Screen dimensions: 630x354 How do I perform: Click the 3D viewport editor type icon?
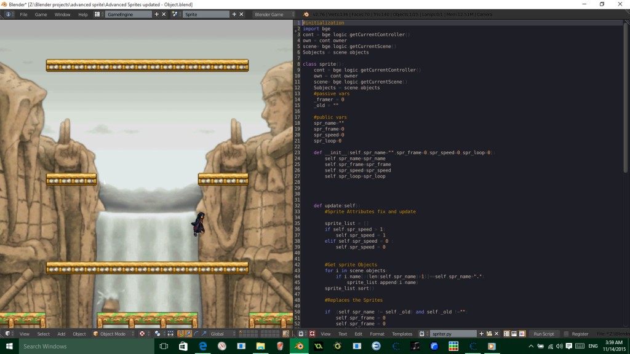point(7,334)
